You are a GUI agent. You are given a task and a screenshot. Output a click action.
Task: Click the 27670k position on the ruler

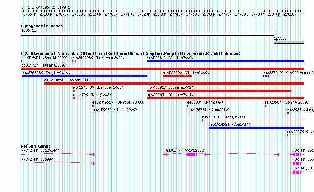coord(62,14)
